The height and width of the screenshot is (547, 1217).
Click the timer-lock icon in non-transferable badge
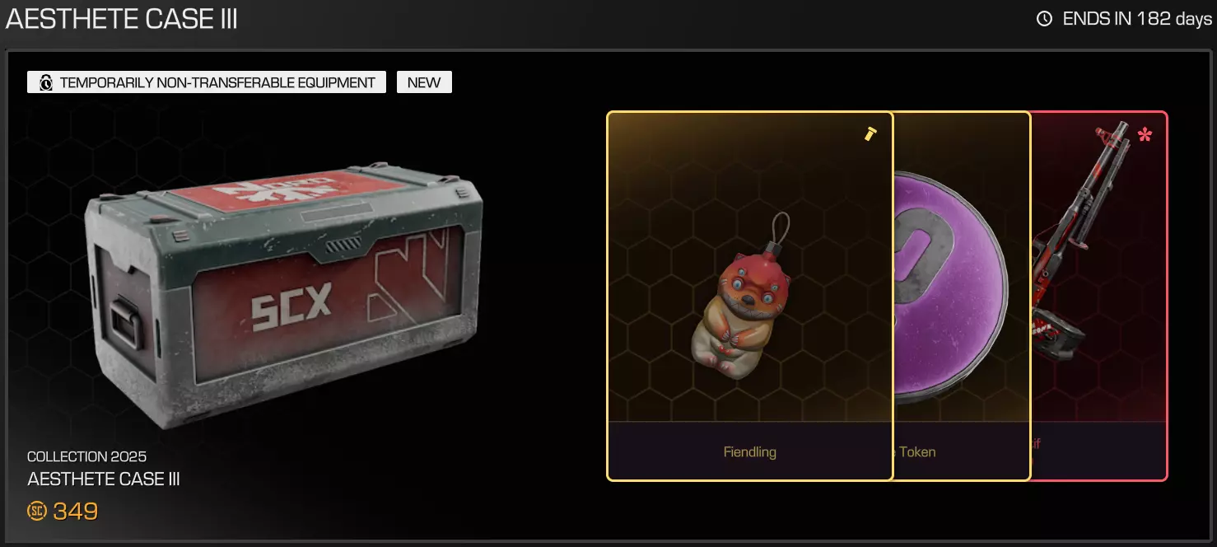click(x=46, y=82)
